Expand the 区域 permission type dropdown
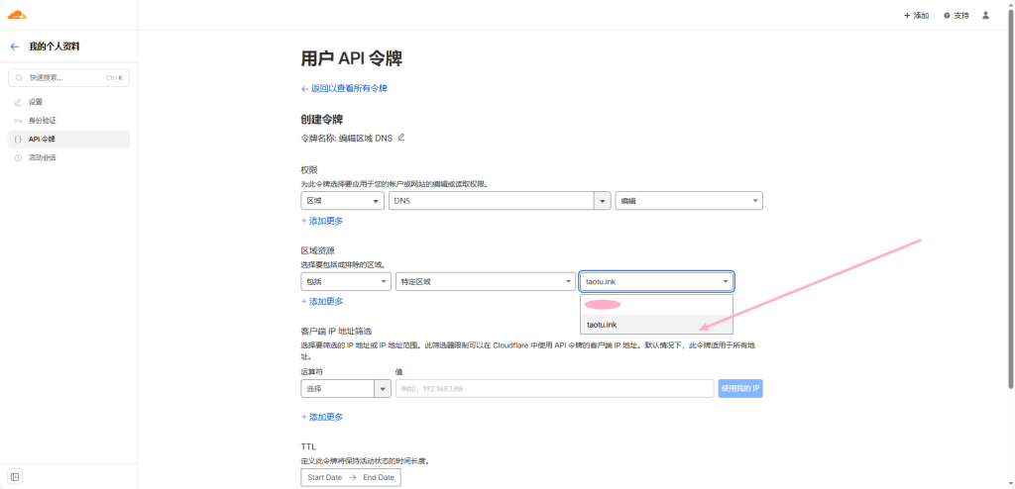Image resolution: width=1015 pixels, height=489 pixels. (342, 201)
